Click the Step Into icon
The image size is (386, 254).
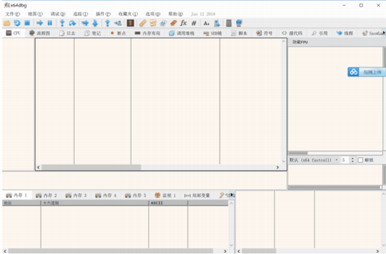pyautogui.click(x=63, y=23)
